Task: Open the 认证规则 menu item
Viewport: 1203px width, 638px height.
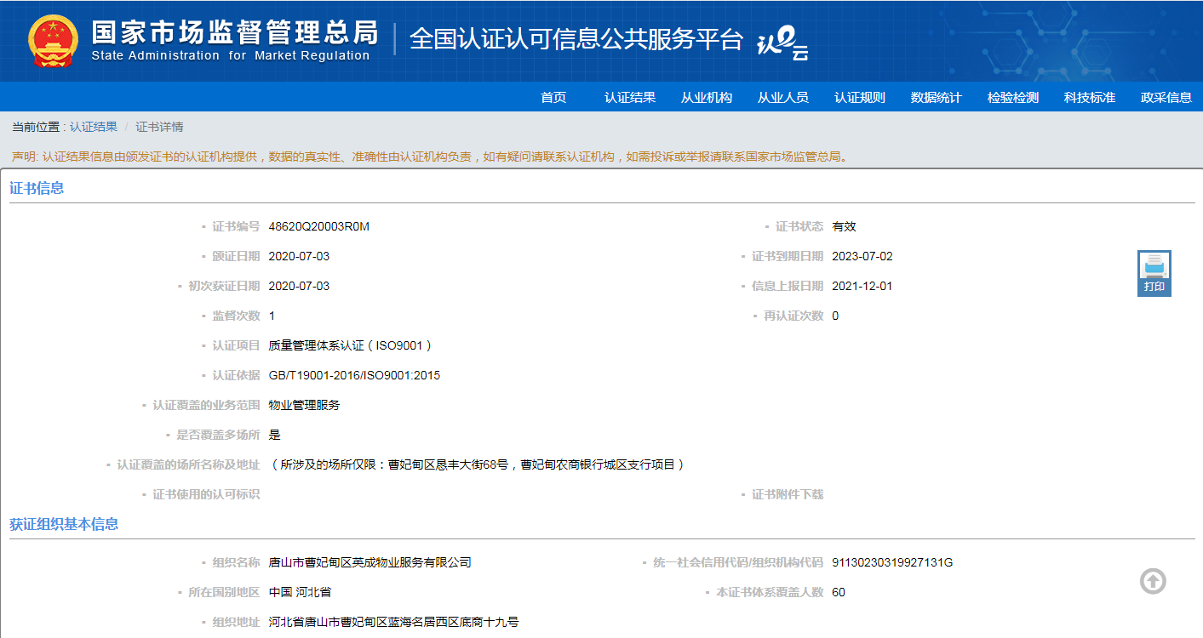Action: [x=860, y=97]
